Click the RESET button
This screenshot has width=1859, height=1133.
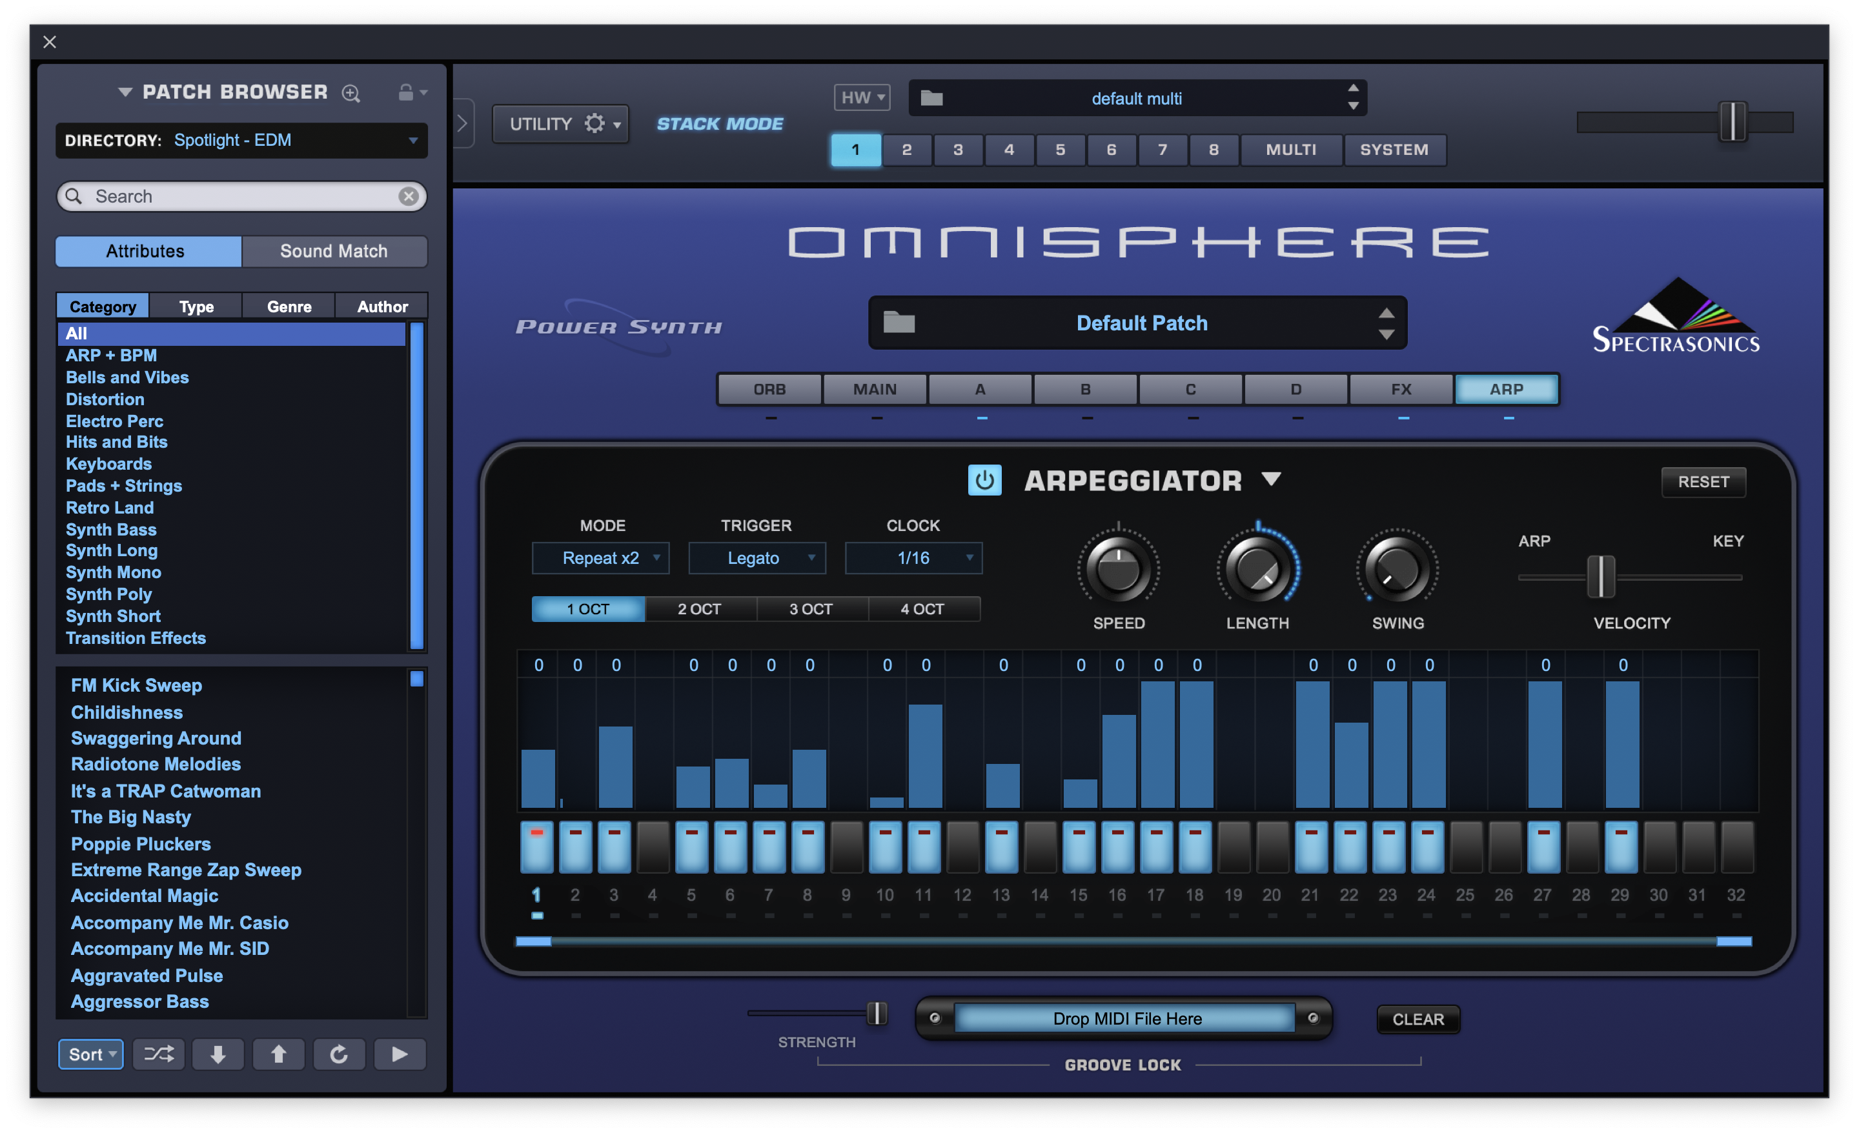tap(1703, 481)
